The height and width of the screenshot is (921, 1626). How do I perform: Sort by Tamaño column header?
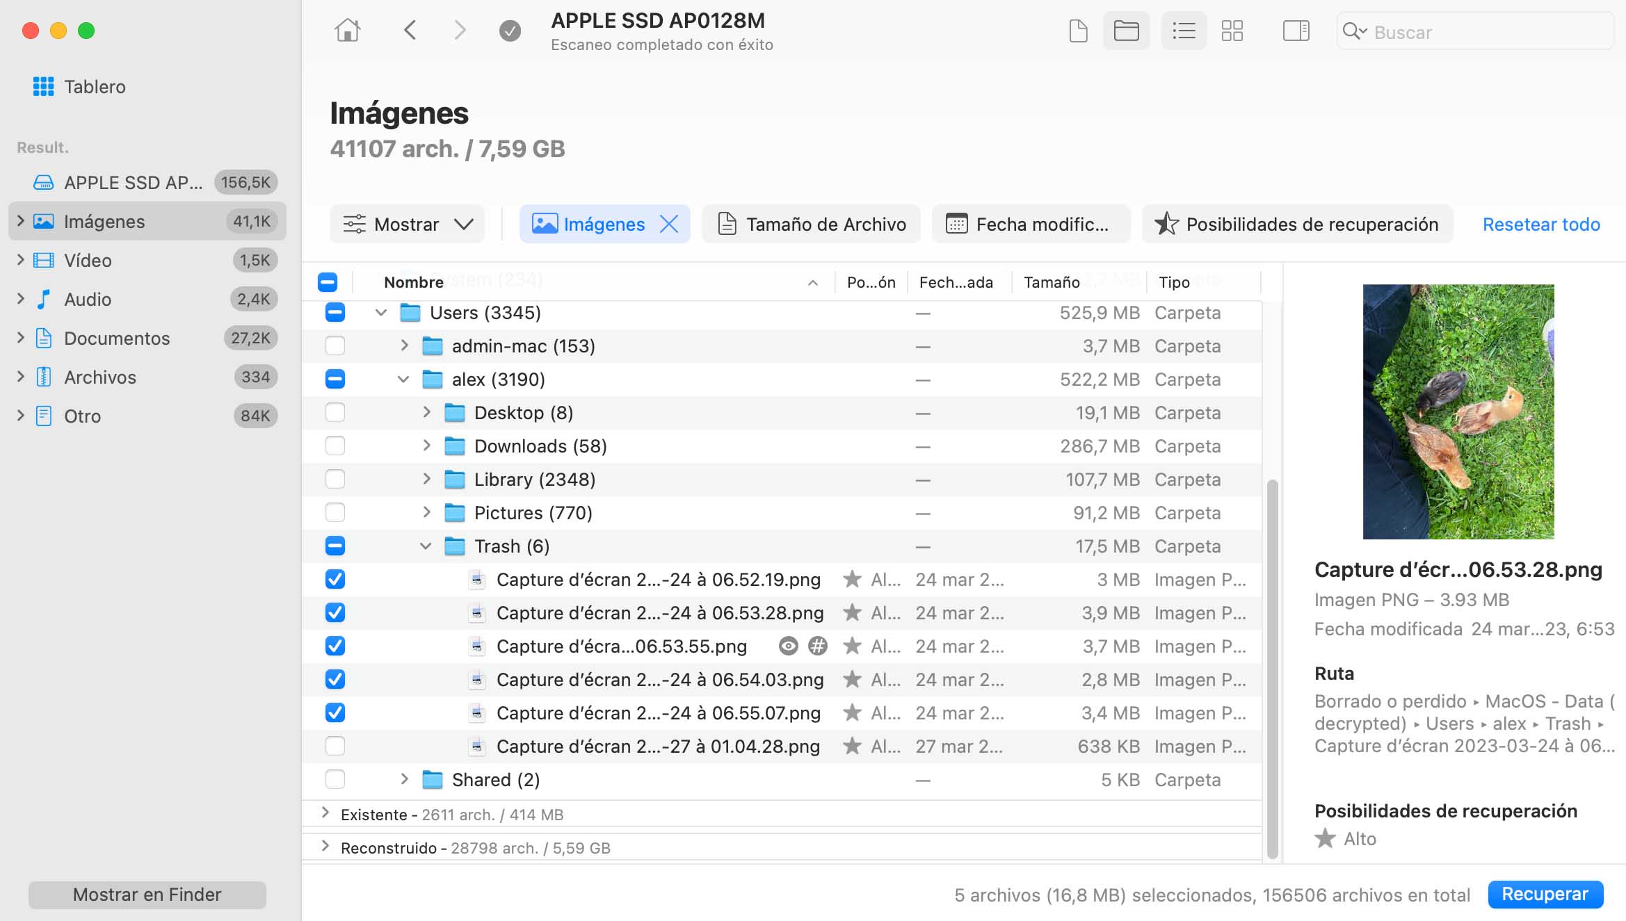coord(1052,282)
